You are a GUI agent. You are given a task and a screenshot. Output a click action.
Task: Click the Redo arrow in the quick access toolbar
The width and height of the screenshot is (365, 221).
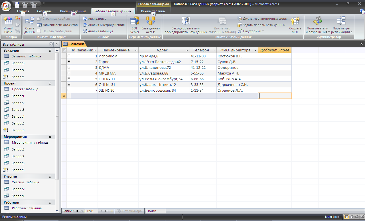(32, 4)
